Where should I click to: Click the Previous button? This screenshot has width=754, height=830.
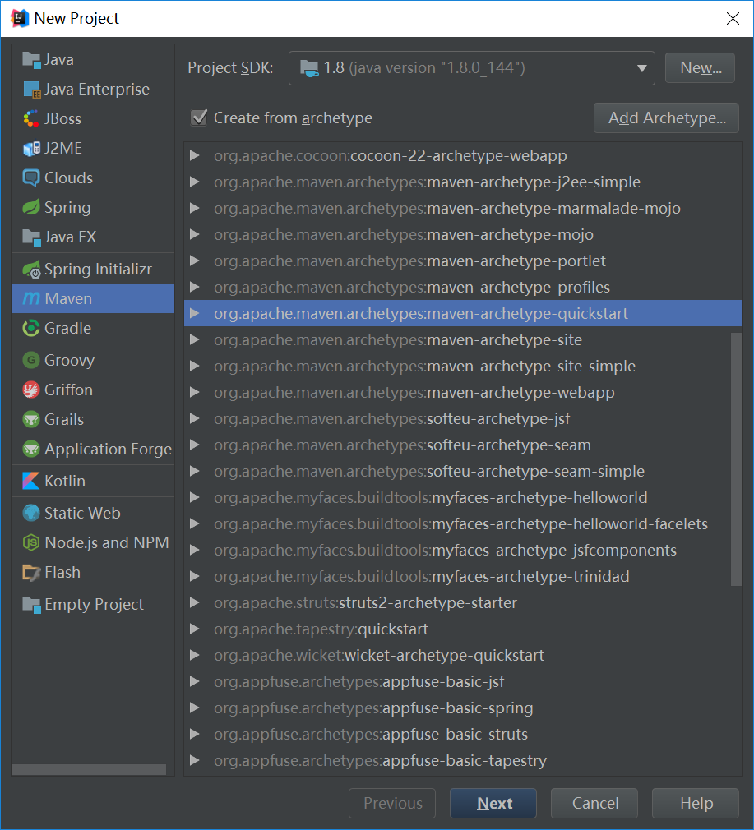392,803
